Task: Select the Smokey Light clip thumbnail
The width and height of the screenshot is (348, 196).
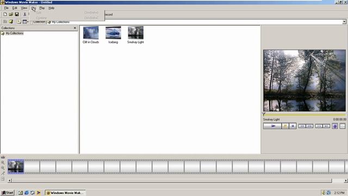Action: click(135, 33)
